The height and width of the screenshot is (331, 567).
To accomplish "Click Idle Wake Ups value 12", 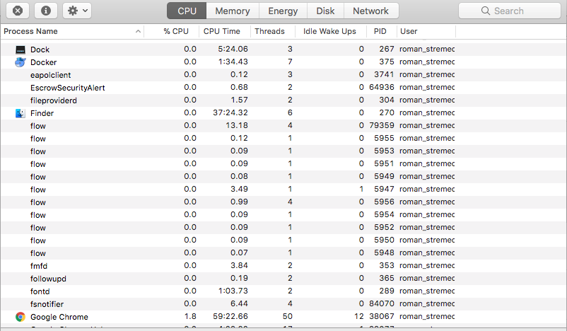I will (x=358, y=316).
